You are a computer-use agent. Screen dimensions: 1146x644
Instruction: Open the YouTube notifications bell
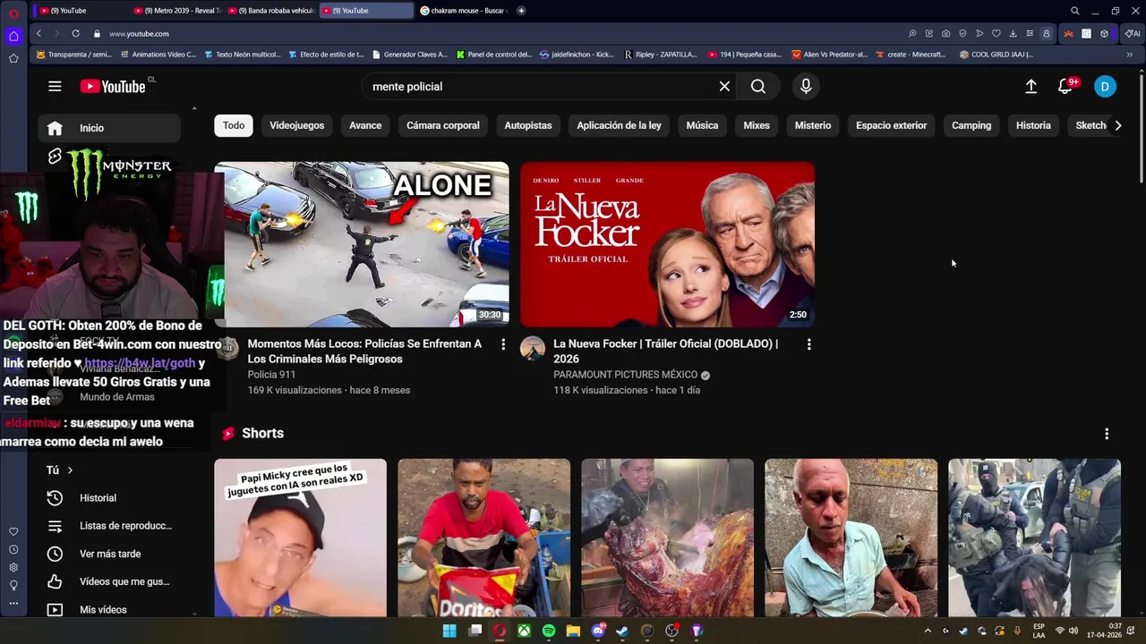pos(1065,87)
